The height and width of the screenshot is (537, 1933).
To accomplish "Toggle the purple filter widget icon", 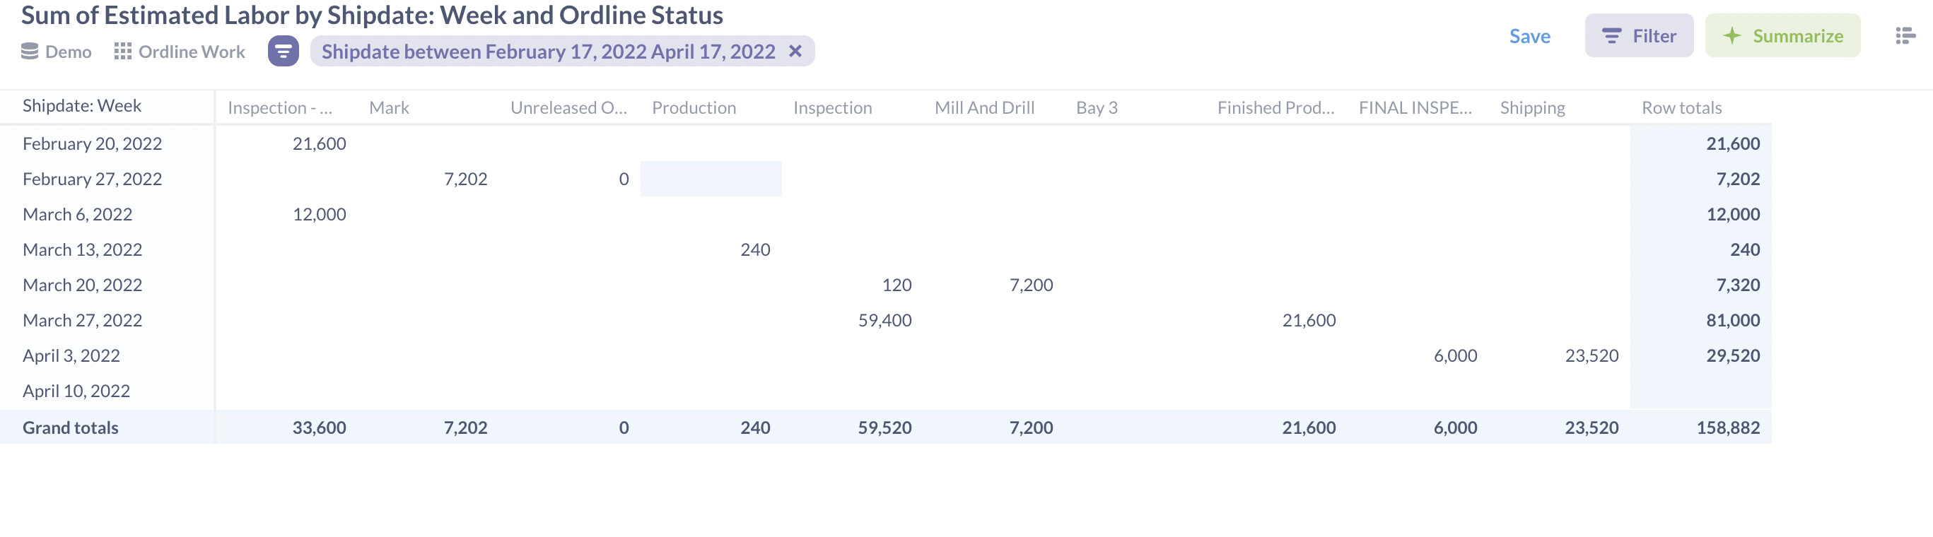I will click(283, 51).
